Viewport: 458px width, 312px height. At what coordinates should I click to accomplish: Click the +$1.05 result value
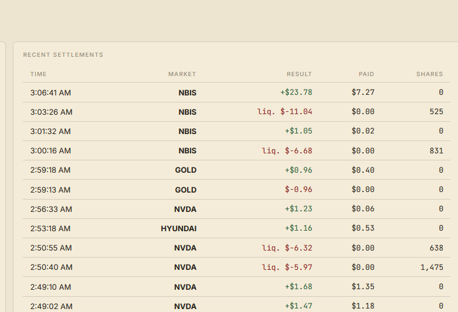point(298,131)
